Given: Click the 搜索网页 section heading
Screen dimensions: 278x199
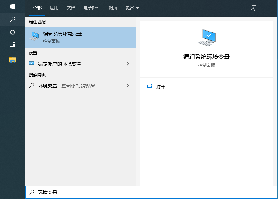Looking at the screenshot, I should pyautogui.click(x=37, y=75).
